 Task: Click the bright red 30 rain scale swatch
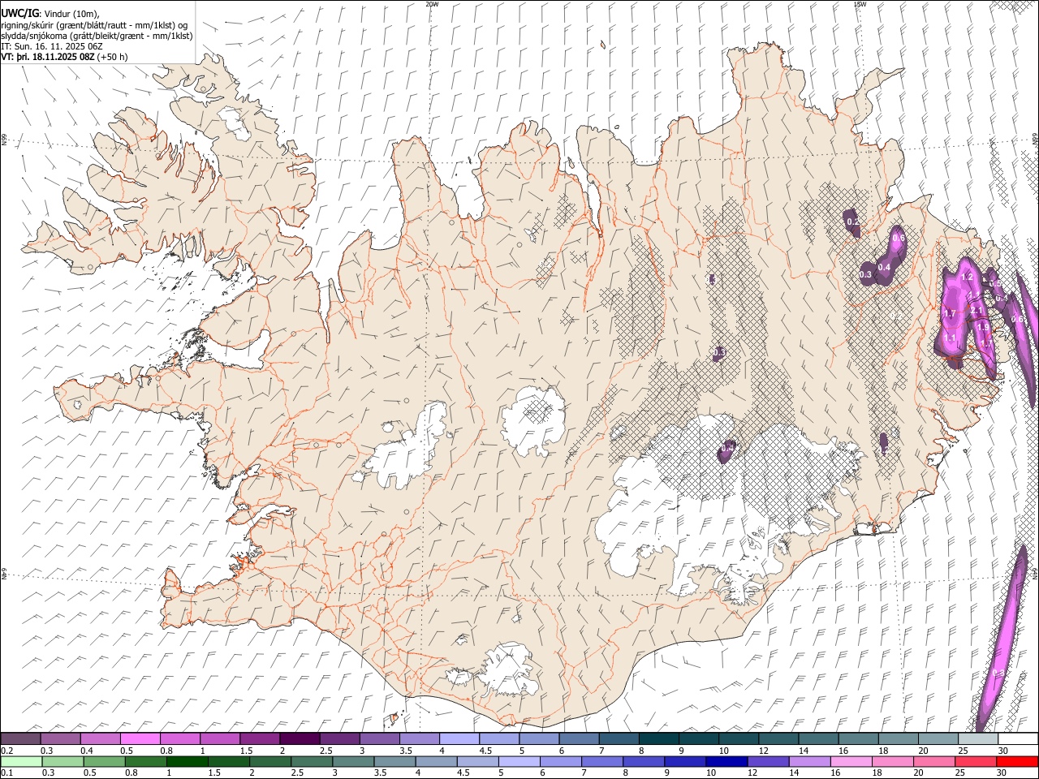coord(1017,761)
